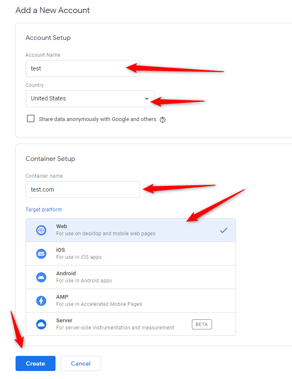Click the Web globe platform icon
The width and height of the screenshot is (292, 379).
pos(41,230)
